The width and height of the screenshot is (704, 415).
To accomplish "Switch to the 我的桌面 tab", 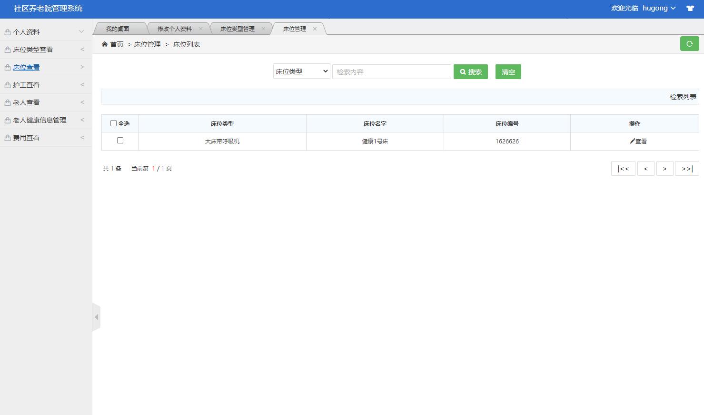I will tap(118, 28).
